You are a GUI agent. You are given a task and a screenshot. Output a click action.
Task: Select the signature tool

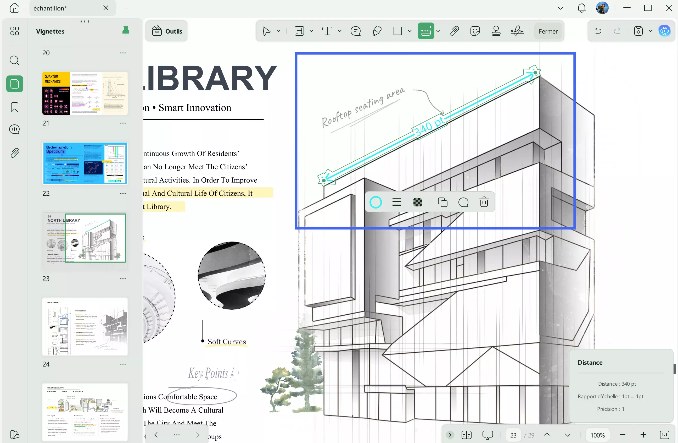pos(517,31)
